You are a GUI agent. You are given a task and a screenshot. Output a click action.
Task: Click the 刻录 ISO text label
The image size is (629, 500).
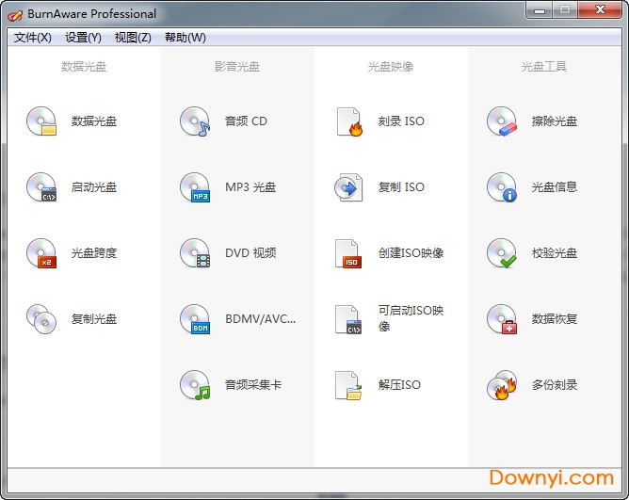(x=401, y=121)
